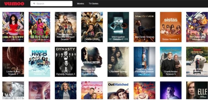Select the OutMatched poster thumbnail
Viewport: 208px width, 100px height.
point(118,90)
